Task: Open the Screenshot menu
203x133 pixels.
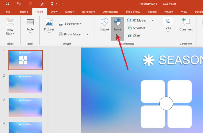Action: pos(71,24)
